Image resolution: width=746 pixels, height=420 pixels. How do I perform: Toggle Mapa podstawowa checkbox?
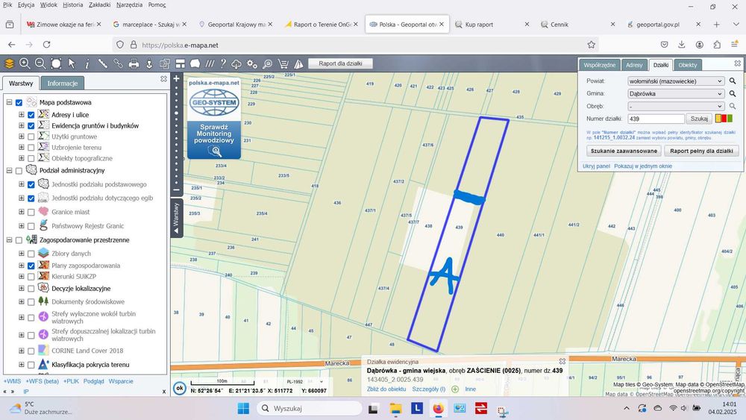click(19, 103)
